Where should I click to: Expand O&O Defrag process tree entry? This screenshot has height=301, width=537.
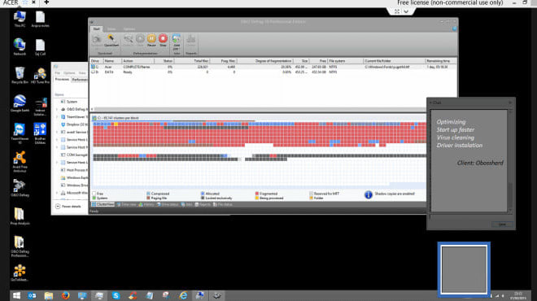pos(57,109)
